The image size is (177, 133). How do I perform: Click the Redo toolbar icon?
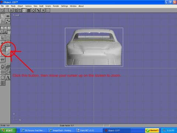[7, 10]
